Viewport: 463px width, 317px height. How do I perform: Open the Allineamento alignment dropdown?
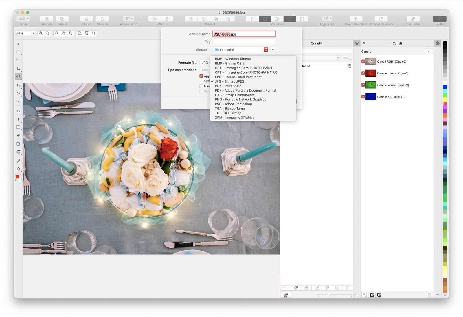(128, 19)
